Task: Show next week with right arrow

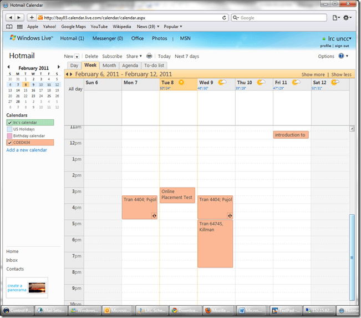Action: [x=71, y=74]
